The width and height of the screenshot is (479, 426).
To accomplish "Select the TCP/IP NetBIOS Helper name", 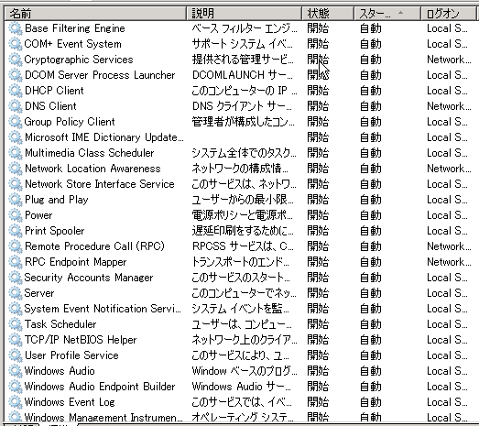I will point(81,340).
